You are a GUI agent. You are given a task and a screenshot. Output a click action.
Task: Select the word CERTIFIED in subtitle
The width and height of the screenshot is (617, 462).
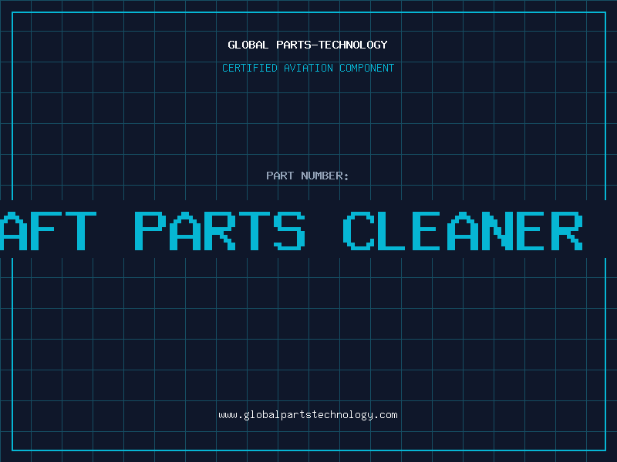click(249, 68)
